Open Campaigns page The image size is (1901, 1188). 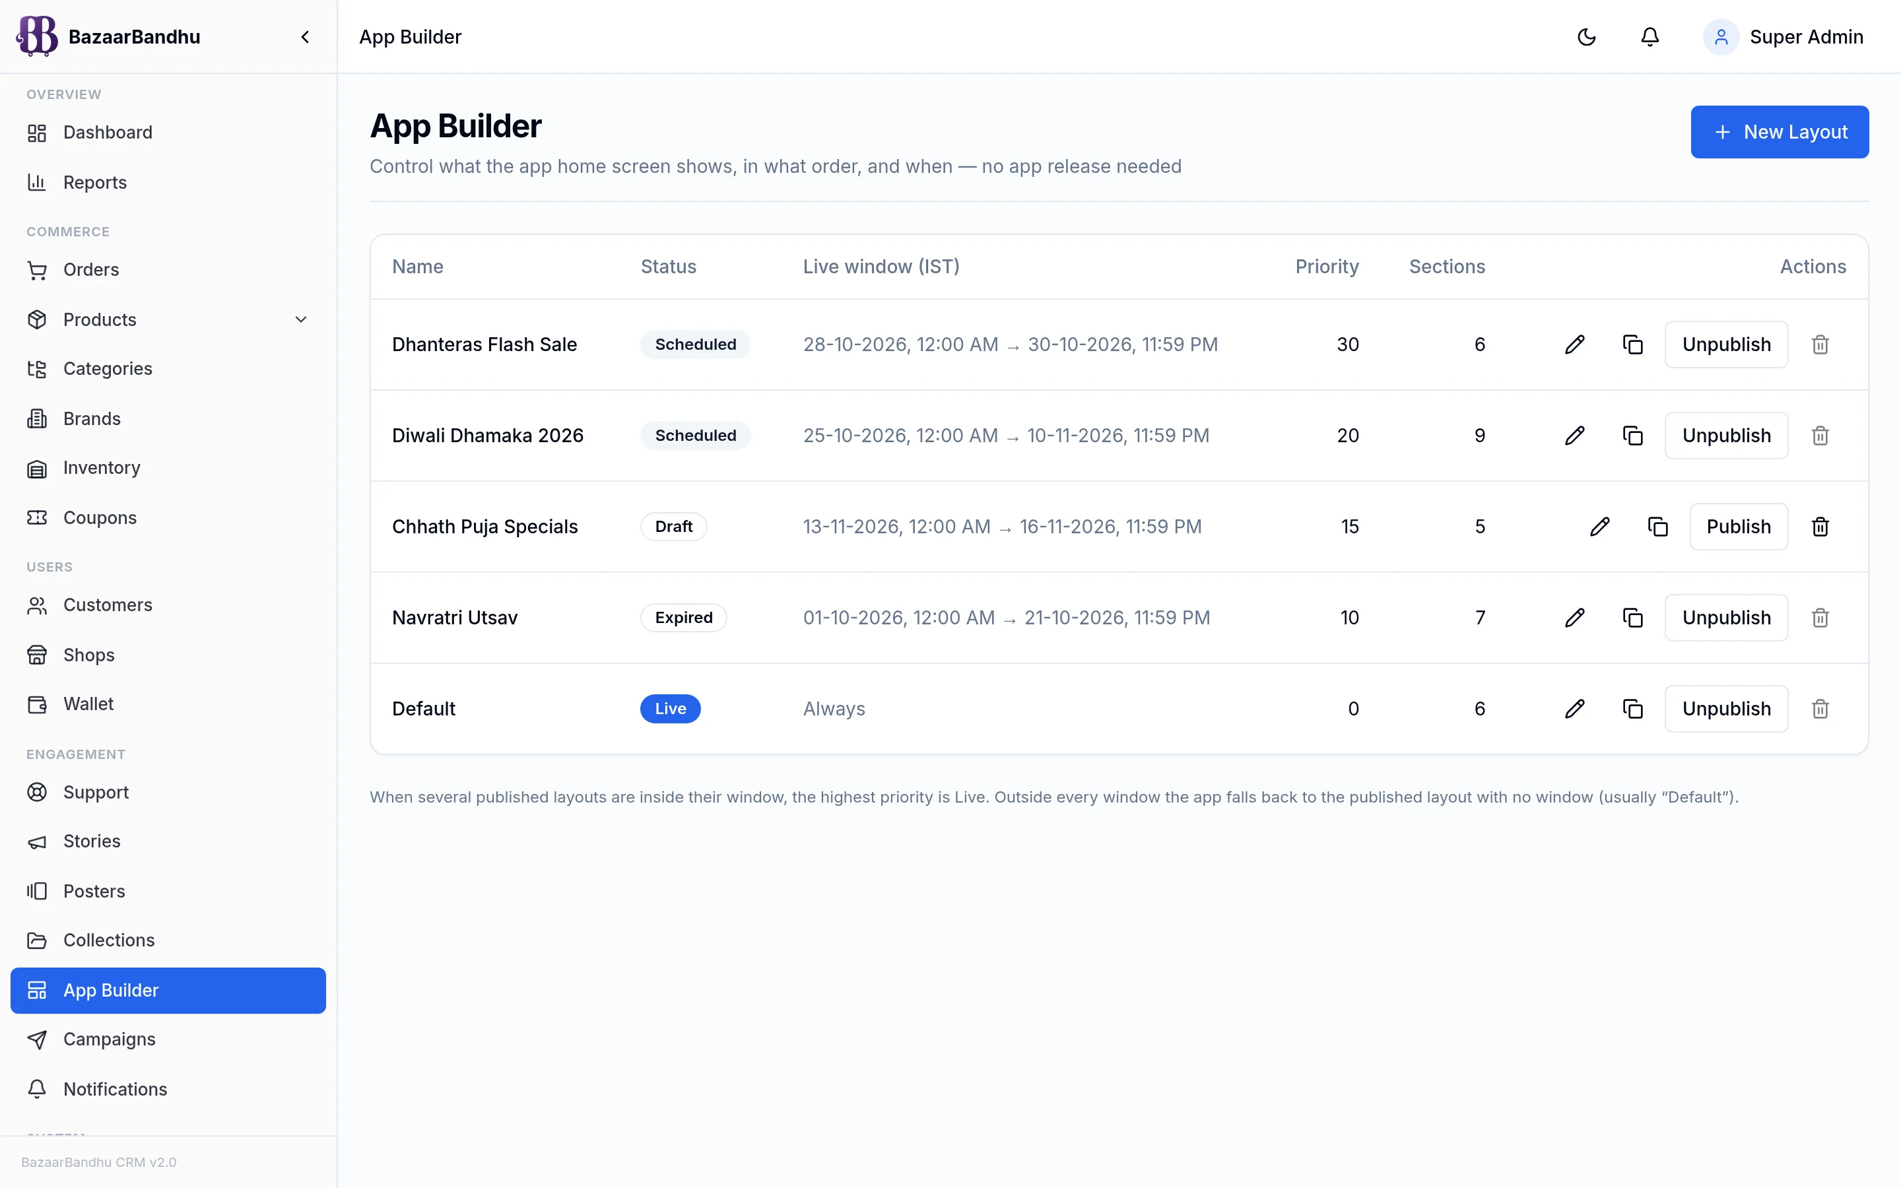[x=168, y=1039]
